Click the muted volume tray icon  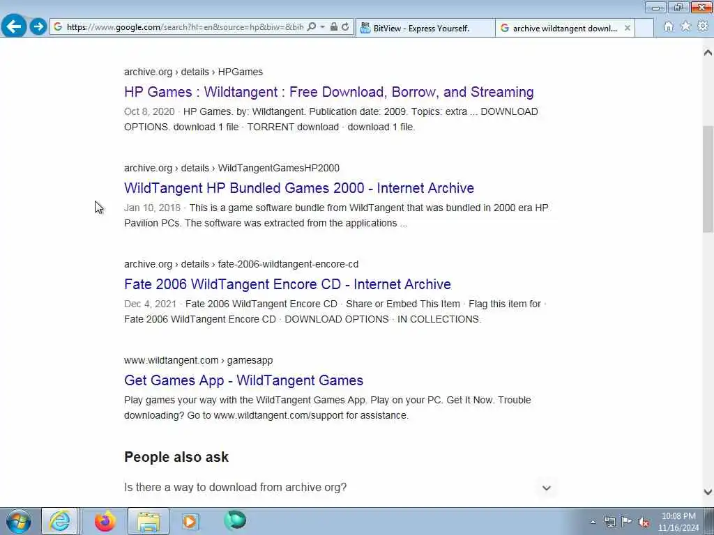pyautogui.click(x=644, y=522)
